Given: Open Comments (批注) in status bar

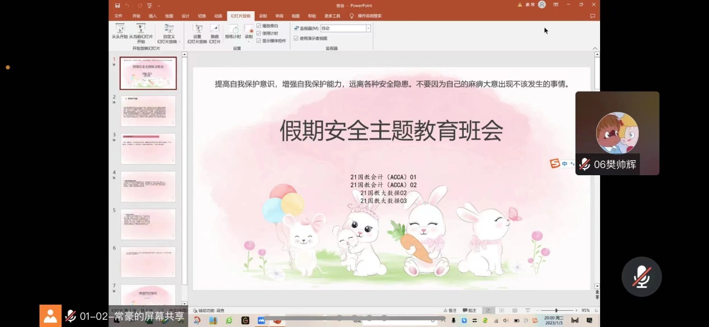Looking at the screenshot, I should 469,311.
